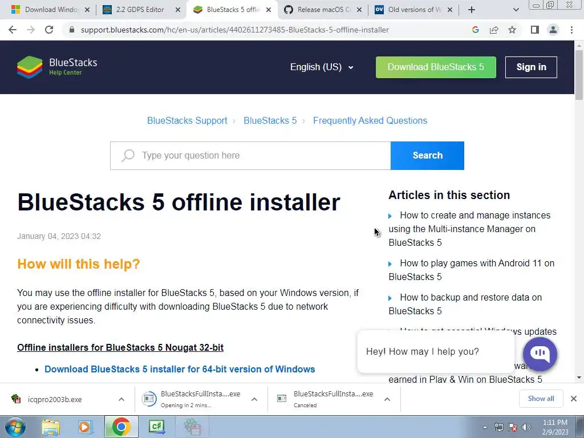Viewport: 584px width, 438px height.
Task: Click the search magnifier icon
Action: pos(128,155)
